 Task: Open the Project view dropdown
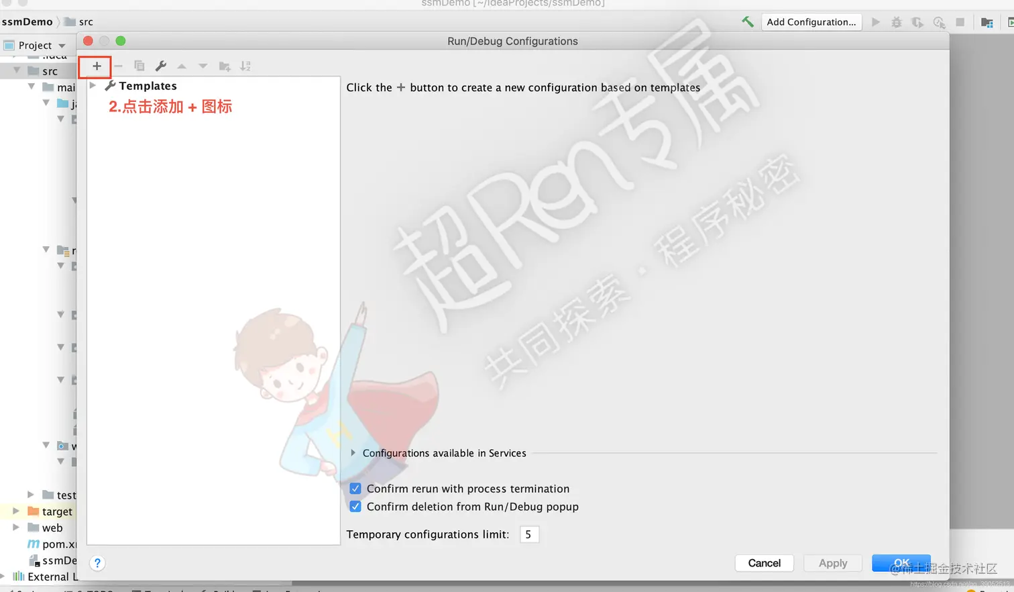[x=62, y=46]
